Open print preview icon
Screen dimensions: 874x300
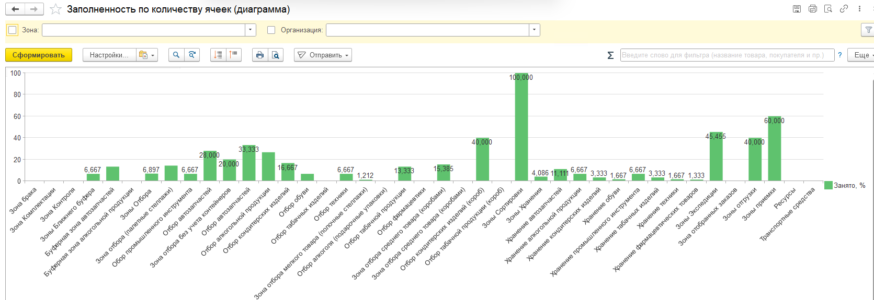(276, 55)
